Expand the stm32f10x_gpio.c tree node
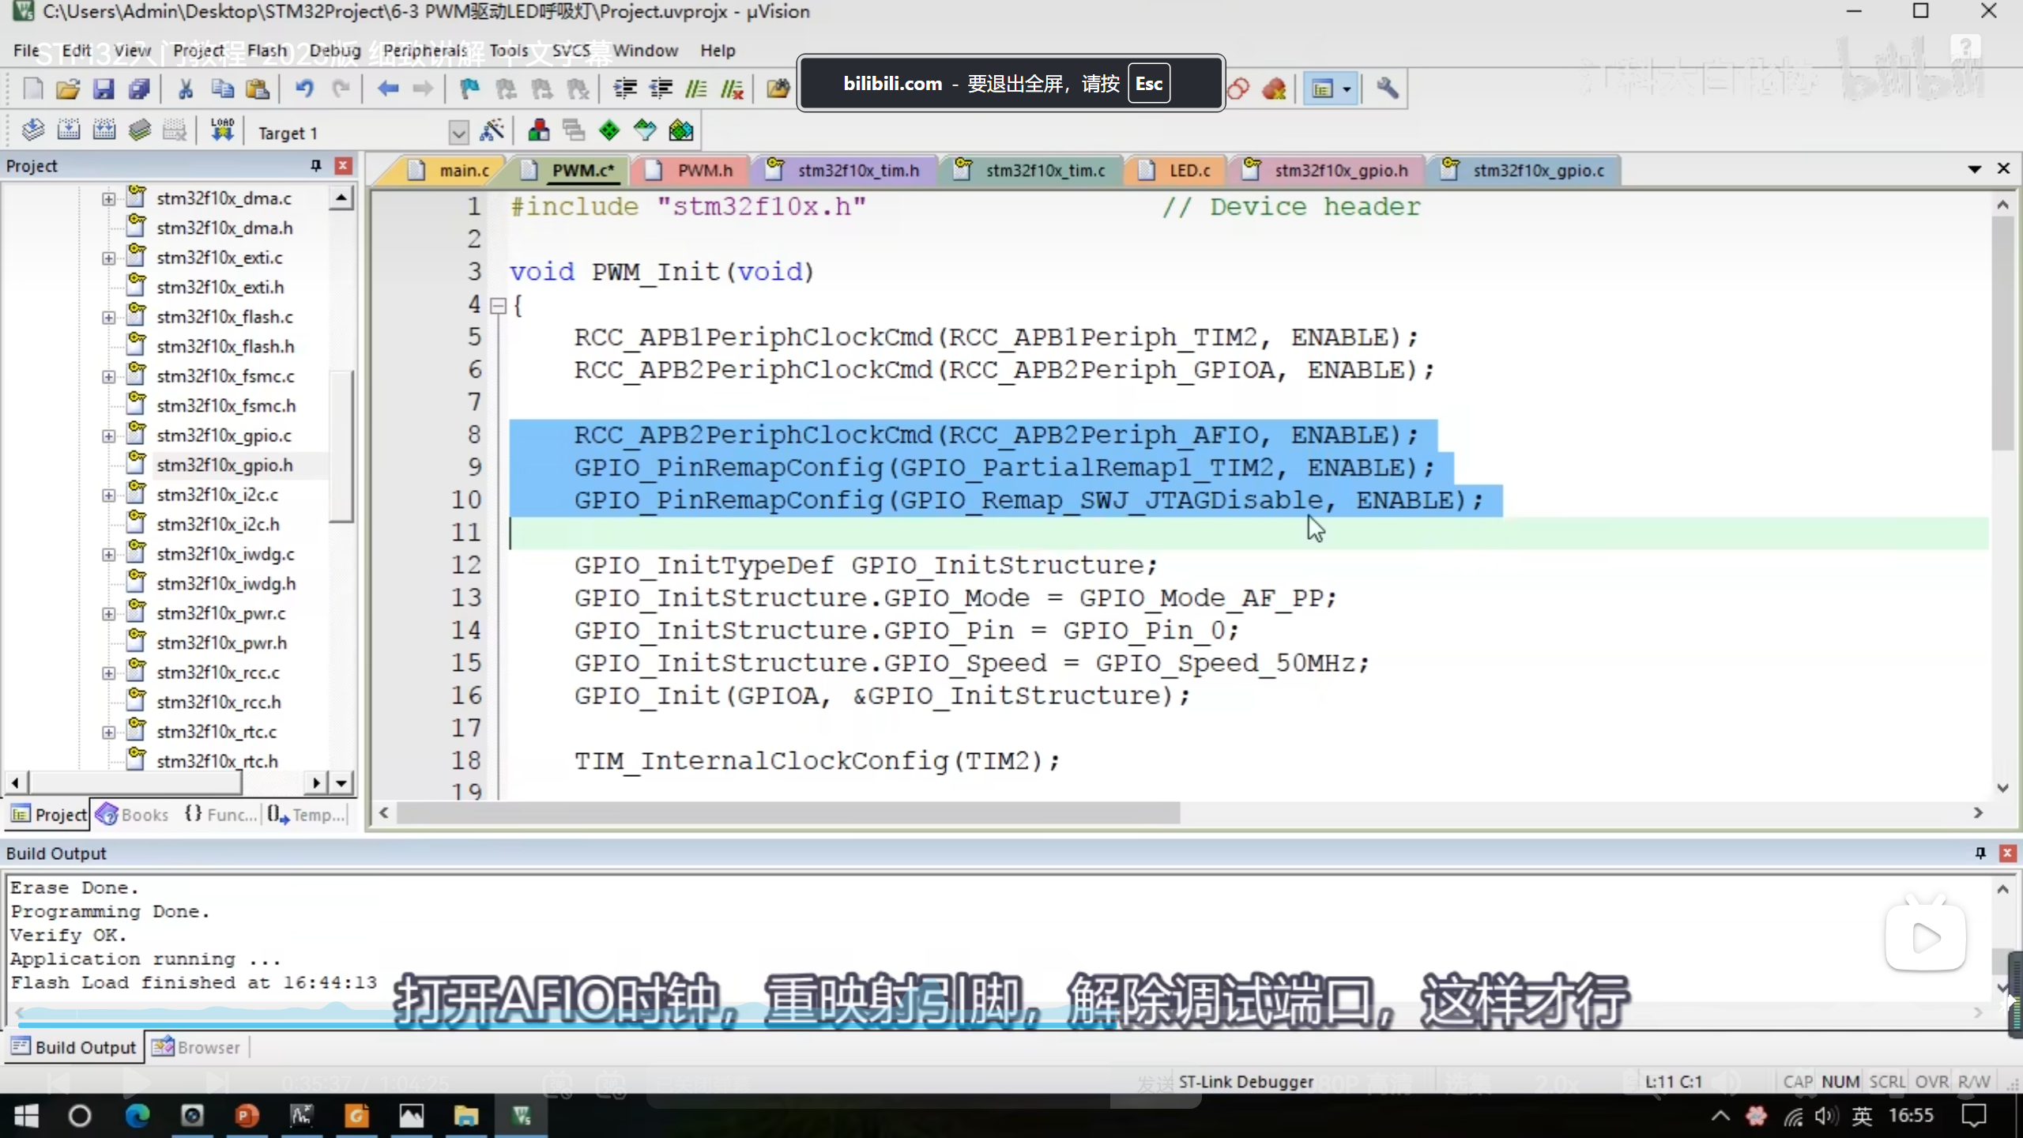 point(108,435)
